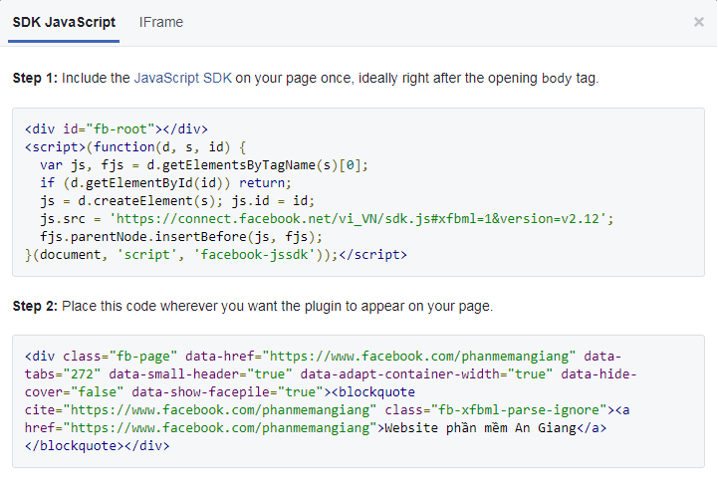Click the "Step 1:" heading text
718x490 pixels.
(35, 79)
